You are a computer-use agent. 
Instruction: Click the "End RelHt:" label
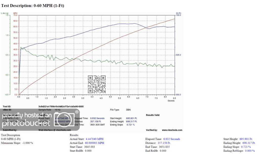pyautogui.click(x=152, y=151)
